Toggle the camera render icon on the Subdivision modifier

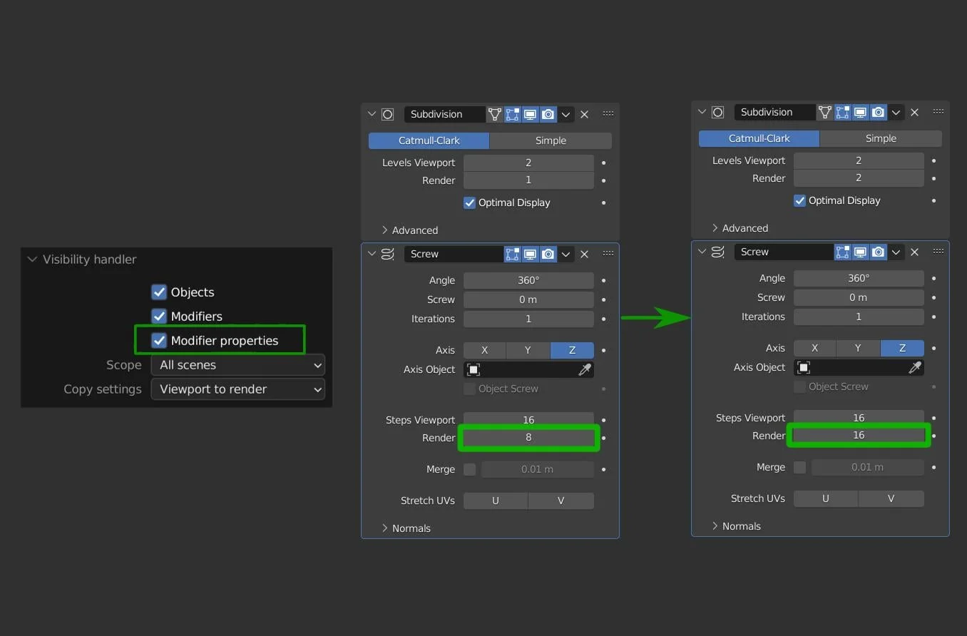(x=548, y=114)
